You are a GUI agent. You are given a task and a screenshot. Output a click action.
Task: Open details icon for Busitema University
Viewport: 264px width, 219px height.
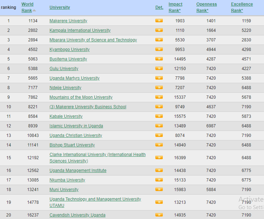pos(159,59)
